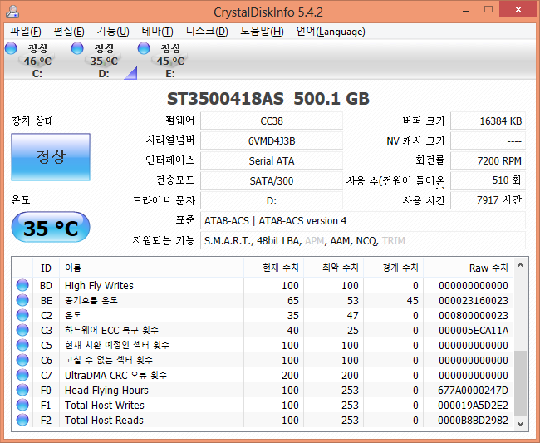Switch to C: drive showing 46 °C
Screen dimensions: 540x443
pyautogui.click(x=37, y=61)
